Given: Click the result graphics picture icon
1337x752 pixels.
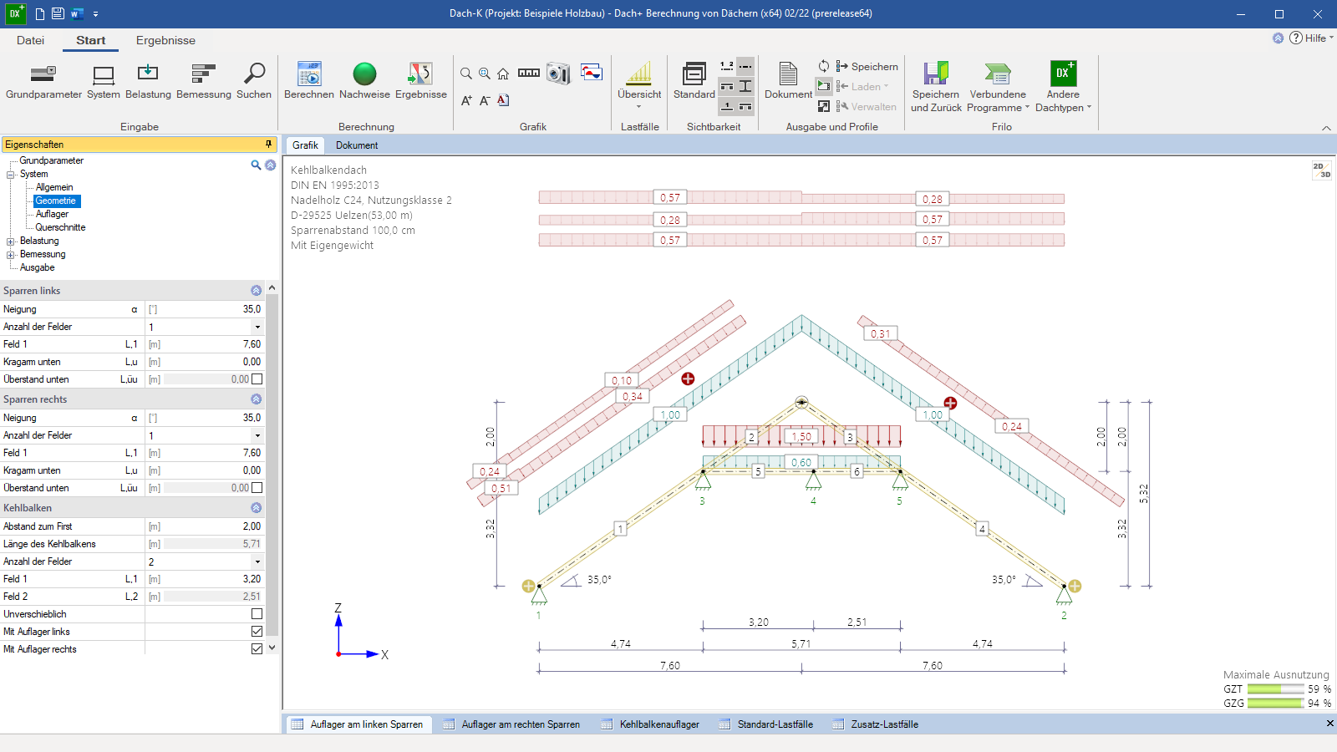Looking at the screenshot, I should (592, 73).
